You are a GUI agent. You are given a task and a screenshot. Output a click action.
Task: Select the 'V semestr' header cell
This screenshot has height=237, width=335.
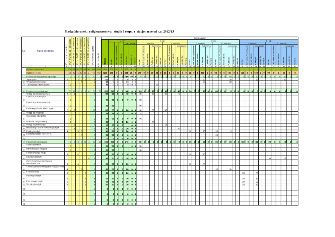click(252, 44)
